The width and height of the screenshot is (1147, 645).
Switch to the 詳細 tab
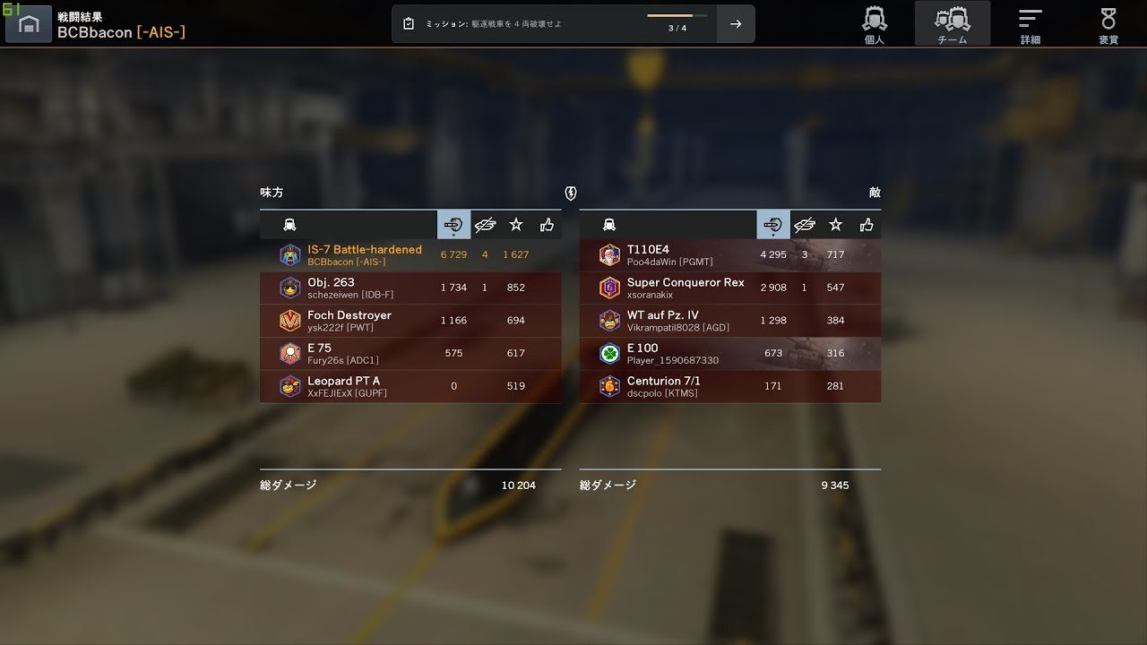(1031, 24)
